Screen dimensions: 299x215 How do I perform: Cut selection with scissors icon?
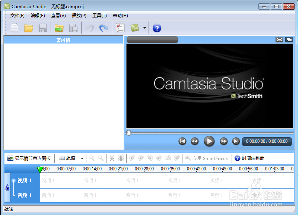tap(112, 158)
